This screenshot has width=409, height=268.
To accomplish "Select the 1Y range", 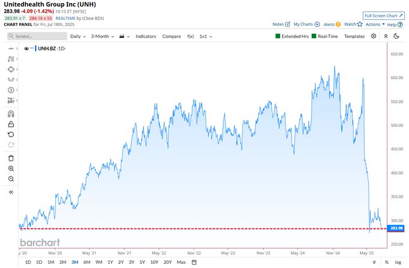I will [110, 262].
